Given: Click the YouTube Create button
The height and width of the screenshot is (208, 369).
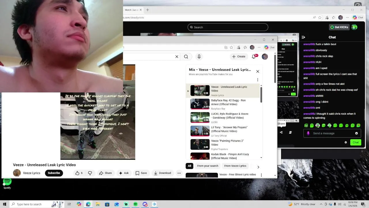Looking at the screenshot, I should (239, 57).
